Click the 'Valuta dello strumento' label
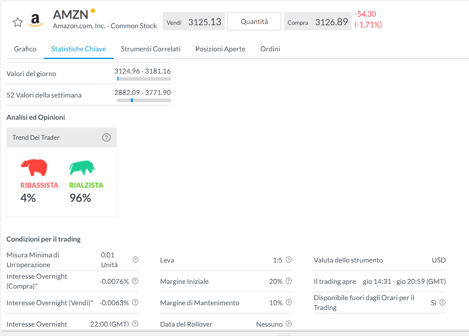Image resolution: width=469 pixels, height=336 pixels. [x=348, y=260]
